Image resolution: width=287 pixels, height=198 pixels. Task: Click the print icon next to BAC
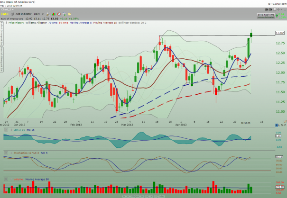point(12,14)
